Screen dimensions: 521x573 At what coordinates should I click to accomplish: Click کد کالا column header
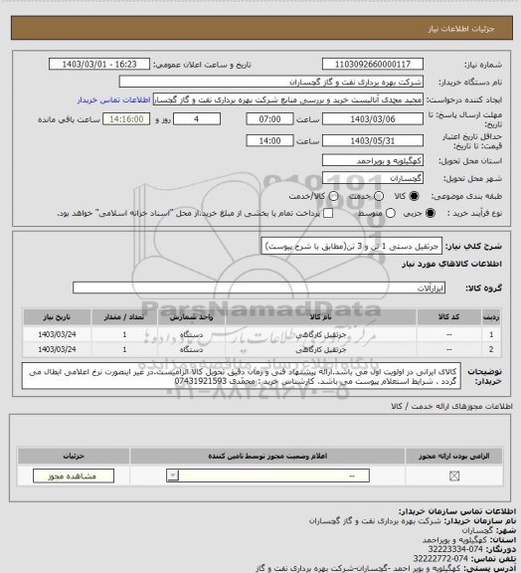(x=448, y=316)
